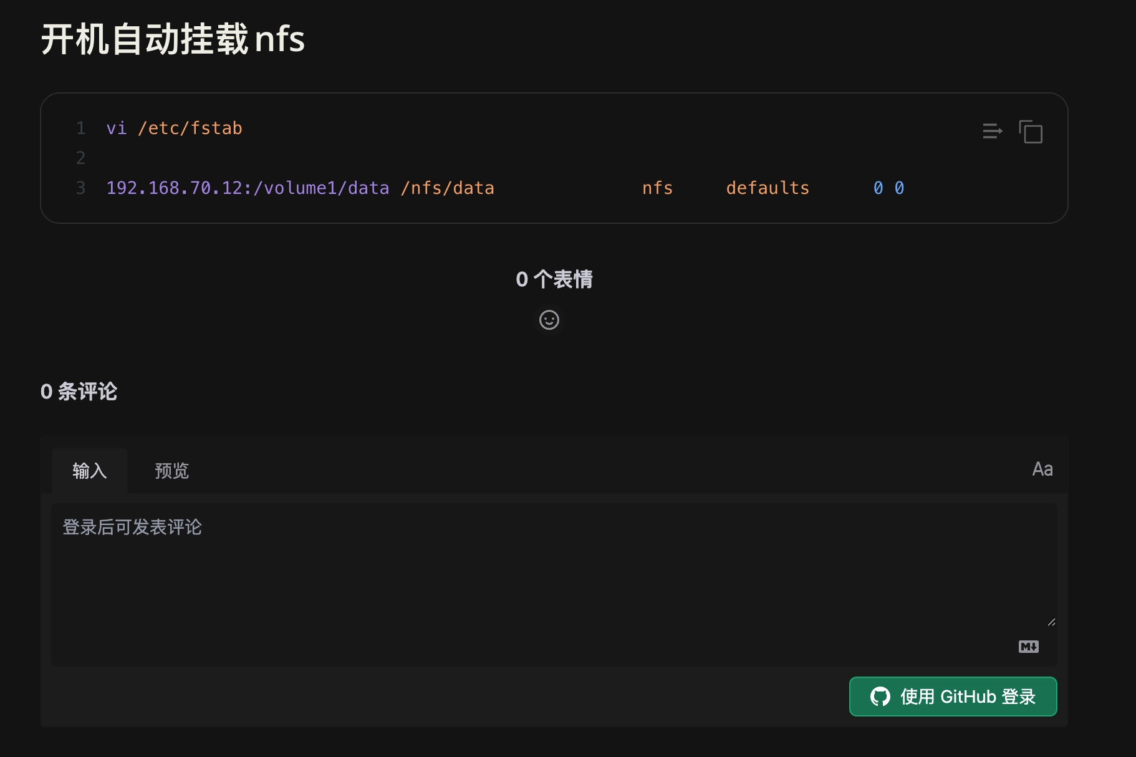Copy the fstab code snippet
Viewport: 1136px width, 757px height.
point(1031,132)
